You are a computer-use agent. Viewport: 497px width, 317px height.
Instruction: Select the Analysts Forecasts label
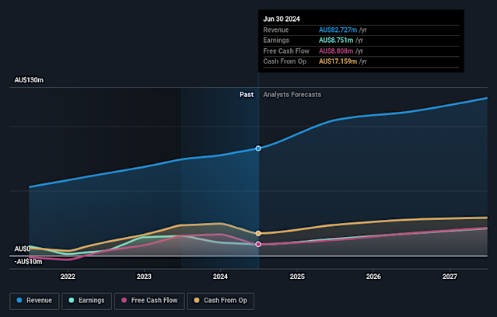292,95
